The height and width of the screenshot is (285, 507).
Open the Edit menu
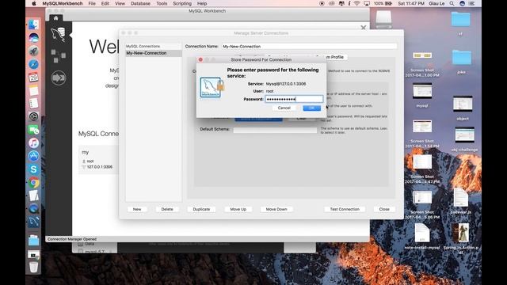(x=105, y=3)
